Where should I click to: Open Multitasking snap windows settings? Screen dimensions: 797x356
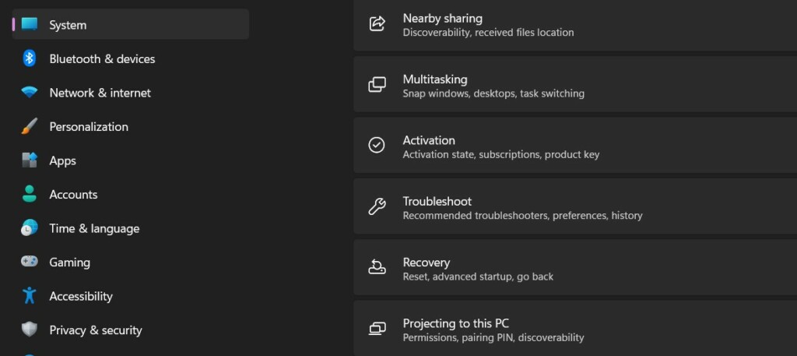click(574, 86)
